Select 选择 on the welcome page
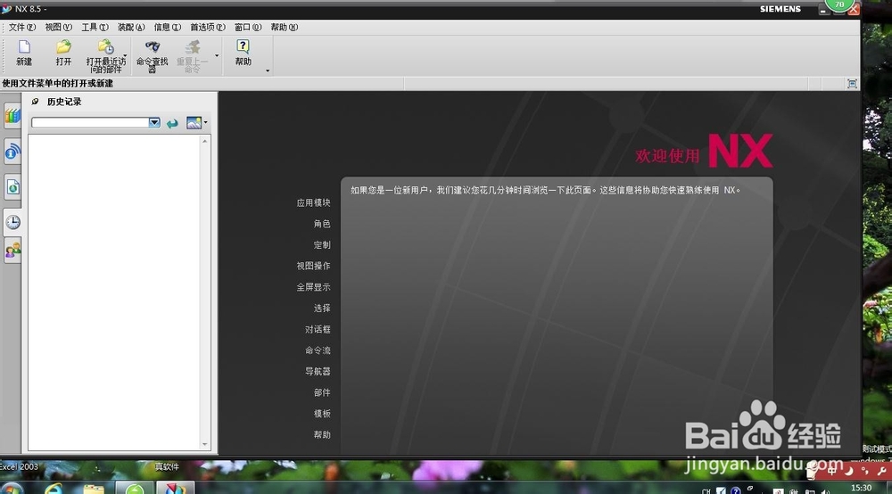Viewport: 892px width, 494px height. coord(321,309)
